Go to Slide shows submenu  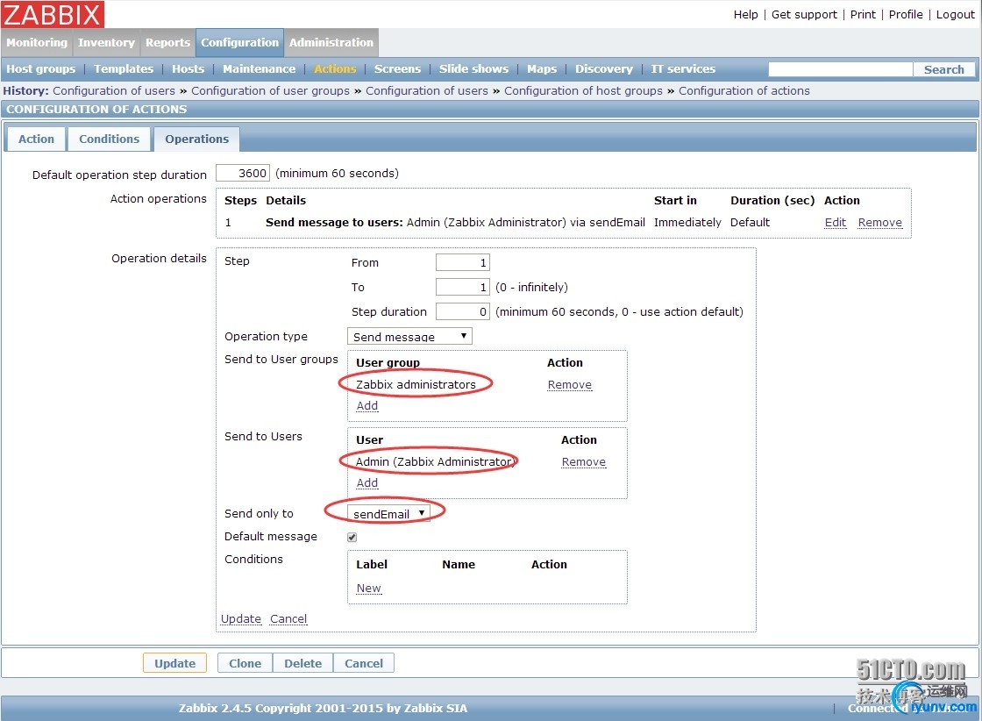pos(473,69)
